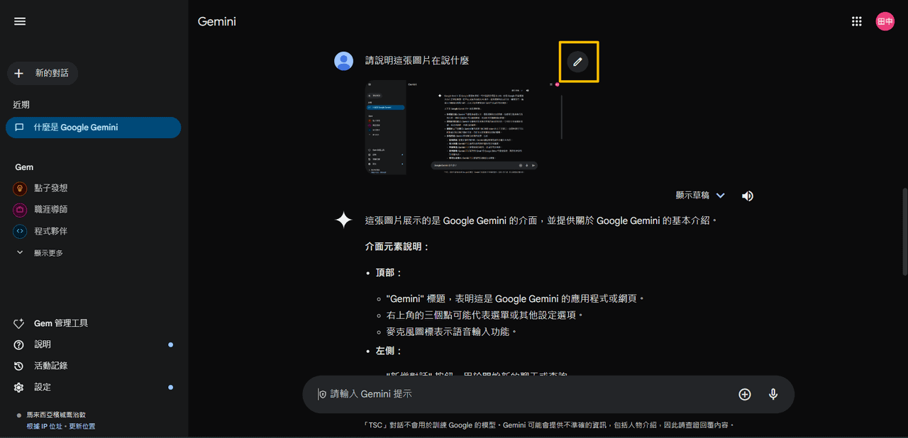Open 活動記錄 from the sidebar
This screenshot has height=438, width=908.
tap(50, 366)
